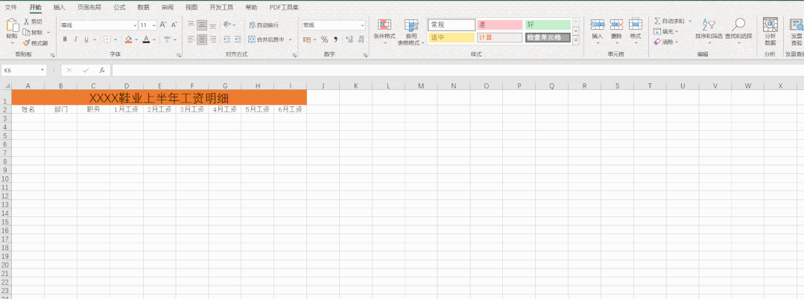
Task: Click the accounting number format icon
Action: tap(307, 39)
